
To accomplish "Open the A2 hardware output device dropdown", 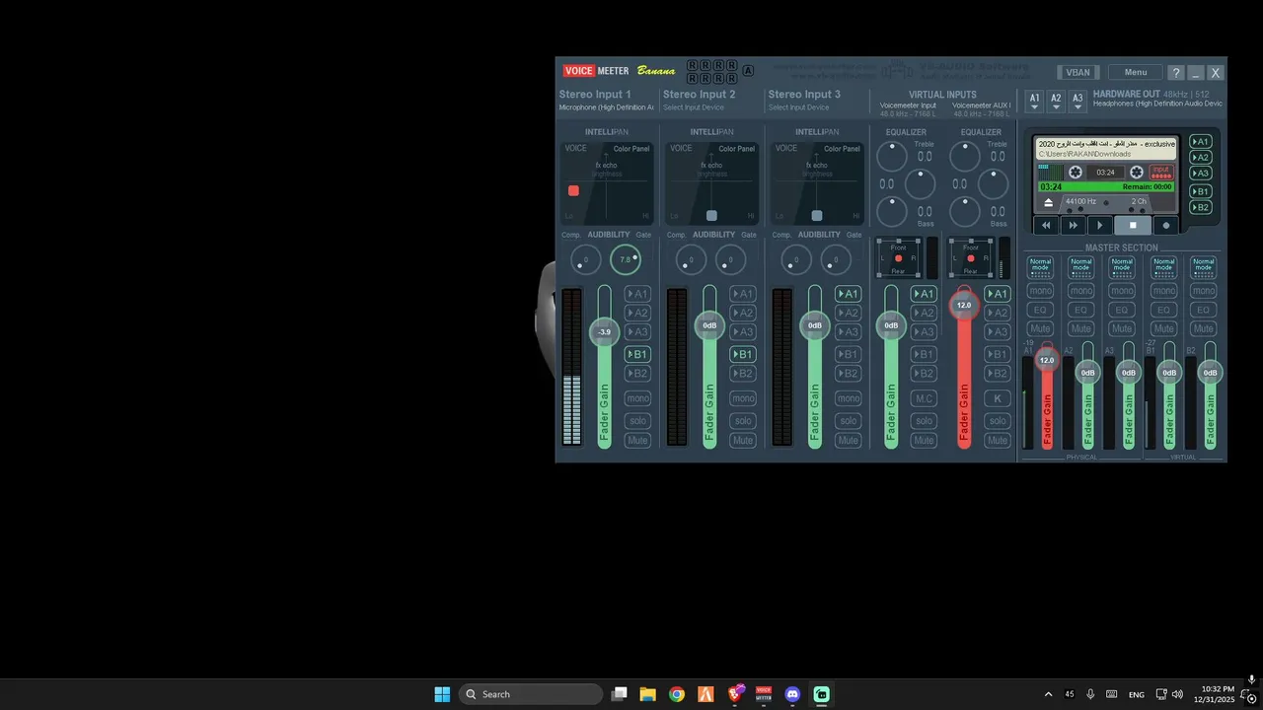I will point(1056,101).
